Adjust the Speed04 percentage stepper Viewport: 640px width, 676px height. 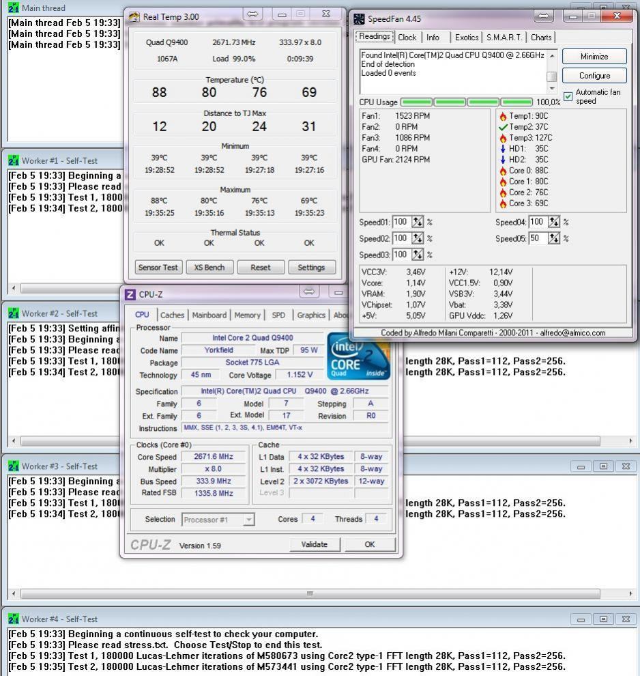554,222
